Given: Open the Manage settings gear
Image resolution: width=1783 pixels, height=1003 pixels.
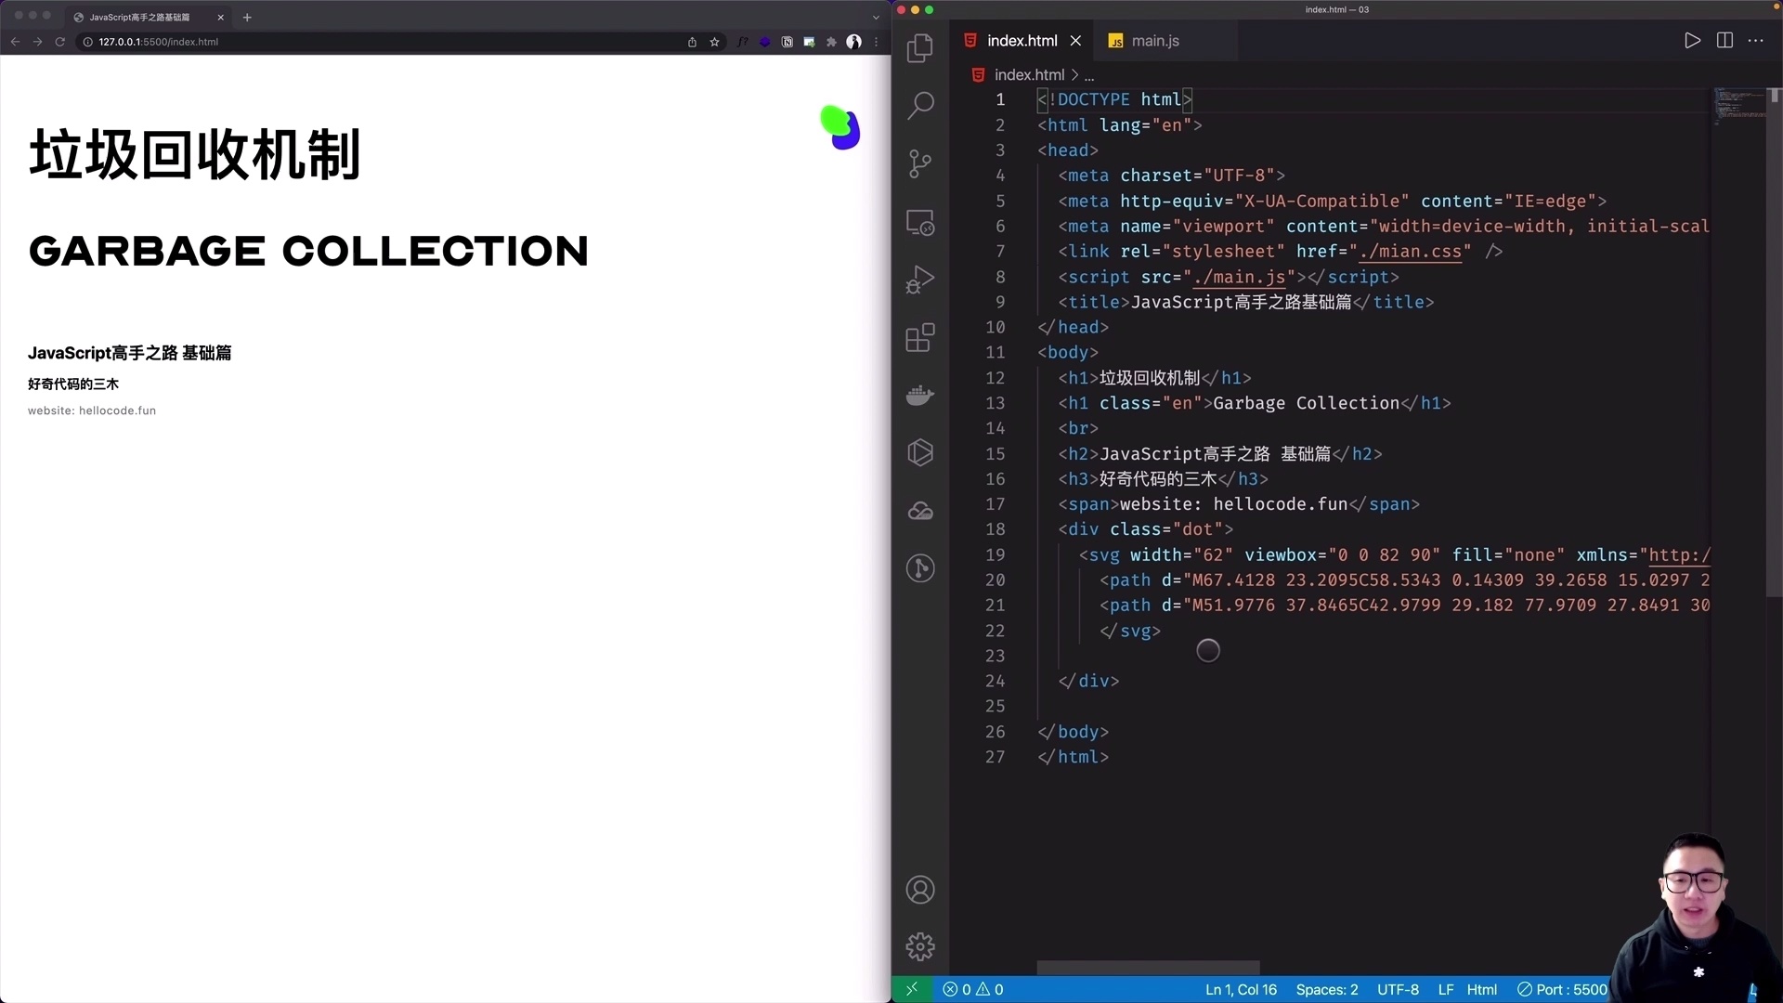Looking at the screenshot, I should point(920,945).
